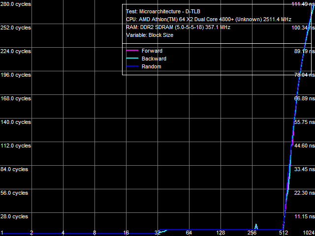Click the 28.0 cycles axis label
The width and height of the screenshot is (315, 236).
(x=14, y=216)
